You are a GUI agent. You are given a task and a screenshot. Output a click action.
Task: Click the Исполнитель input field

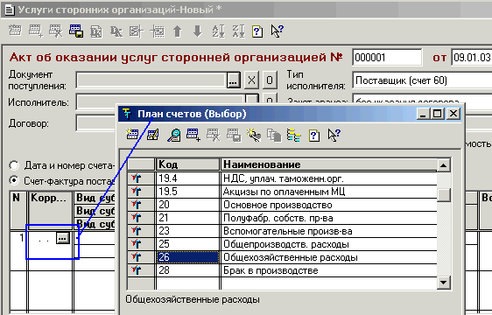click(x=159, y=101)
